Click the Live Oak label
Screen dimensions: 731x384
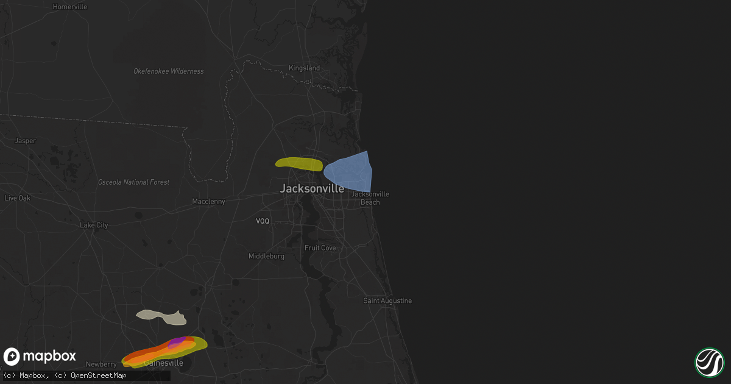[x=17, y=199]
